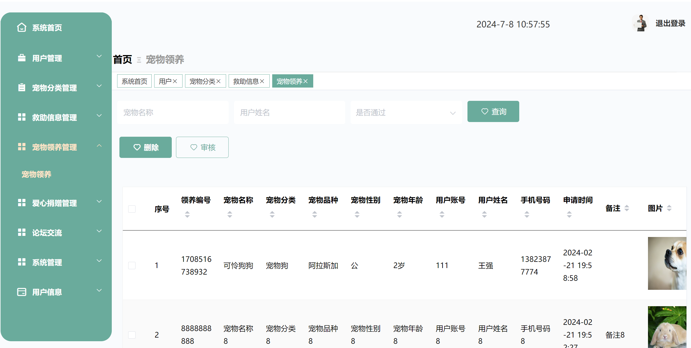Switch to the 用户 tab
The image size is (691, 348).
165,81
